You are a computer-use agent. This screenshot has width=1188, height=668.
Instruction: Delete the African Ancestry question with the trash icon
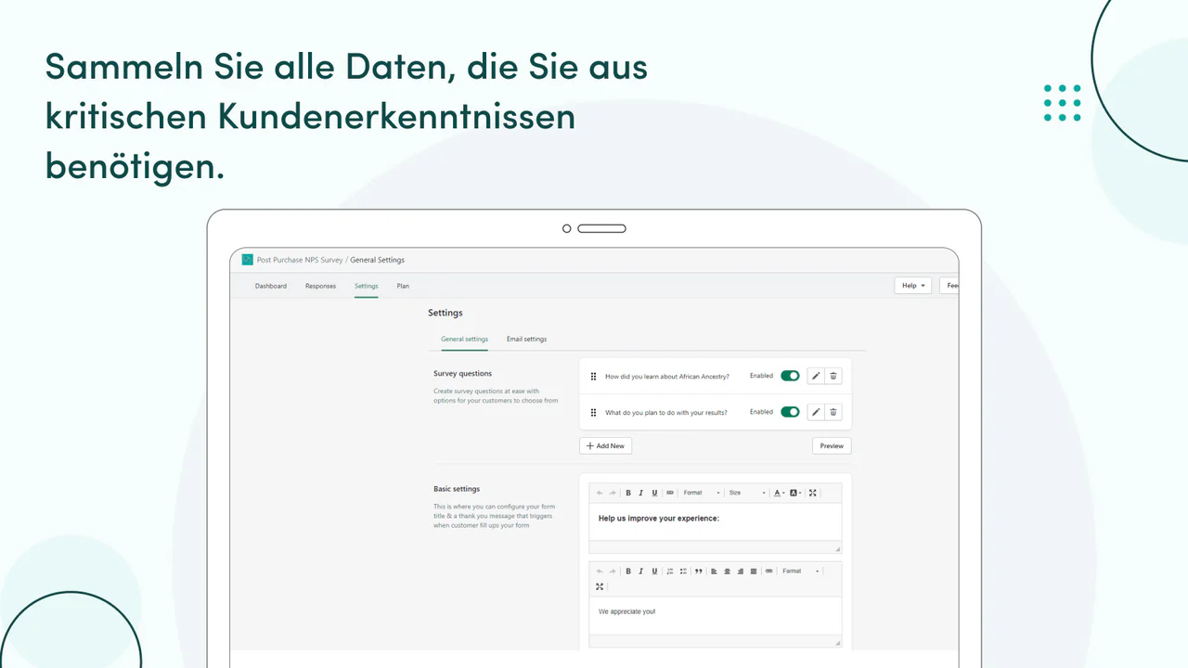click(833, 376)
